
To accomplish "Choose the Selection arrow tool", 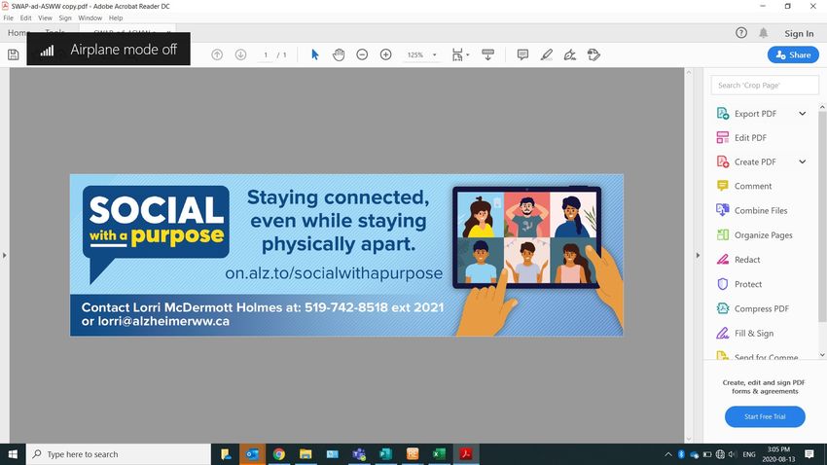I will 315,54.
